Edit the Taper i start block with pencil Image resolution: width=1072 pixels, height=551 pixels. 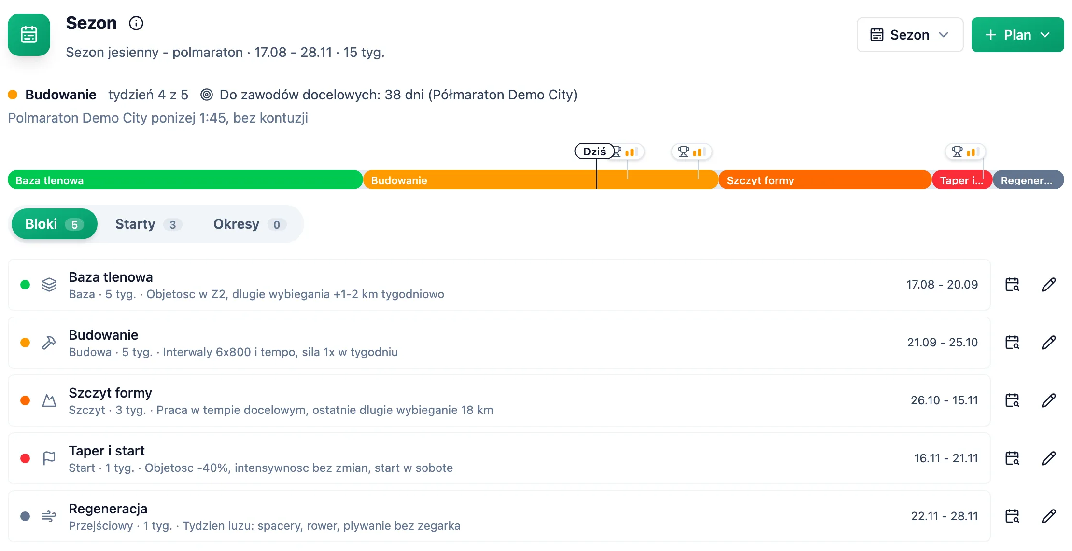[x=1049, y=458]
